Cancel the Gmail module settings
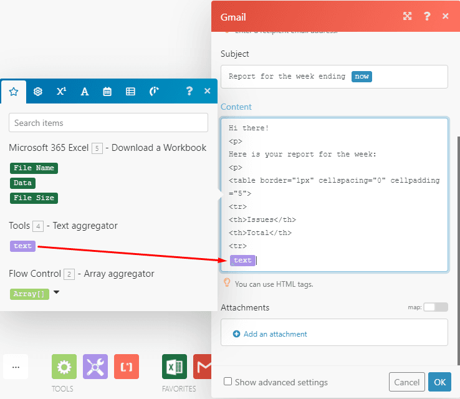Image resolution: width=460 pixels, height=399 pixels. [x=406, y=382]
